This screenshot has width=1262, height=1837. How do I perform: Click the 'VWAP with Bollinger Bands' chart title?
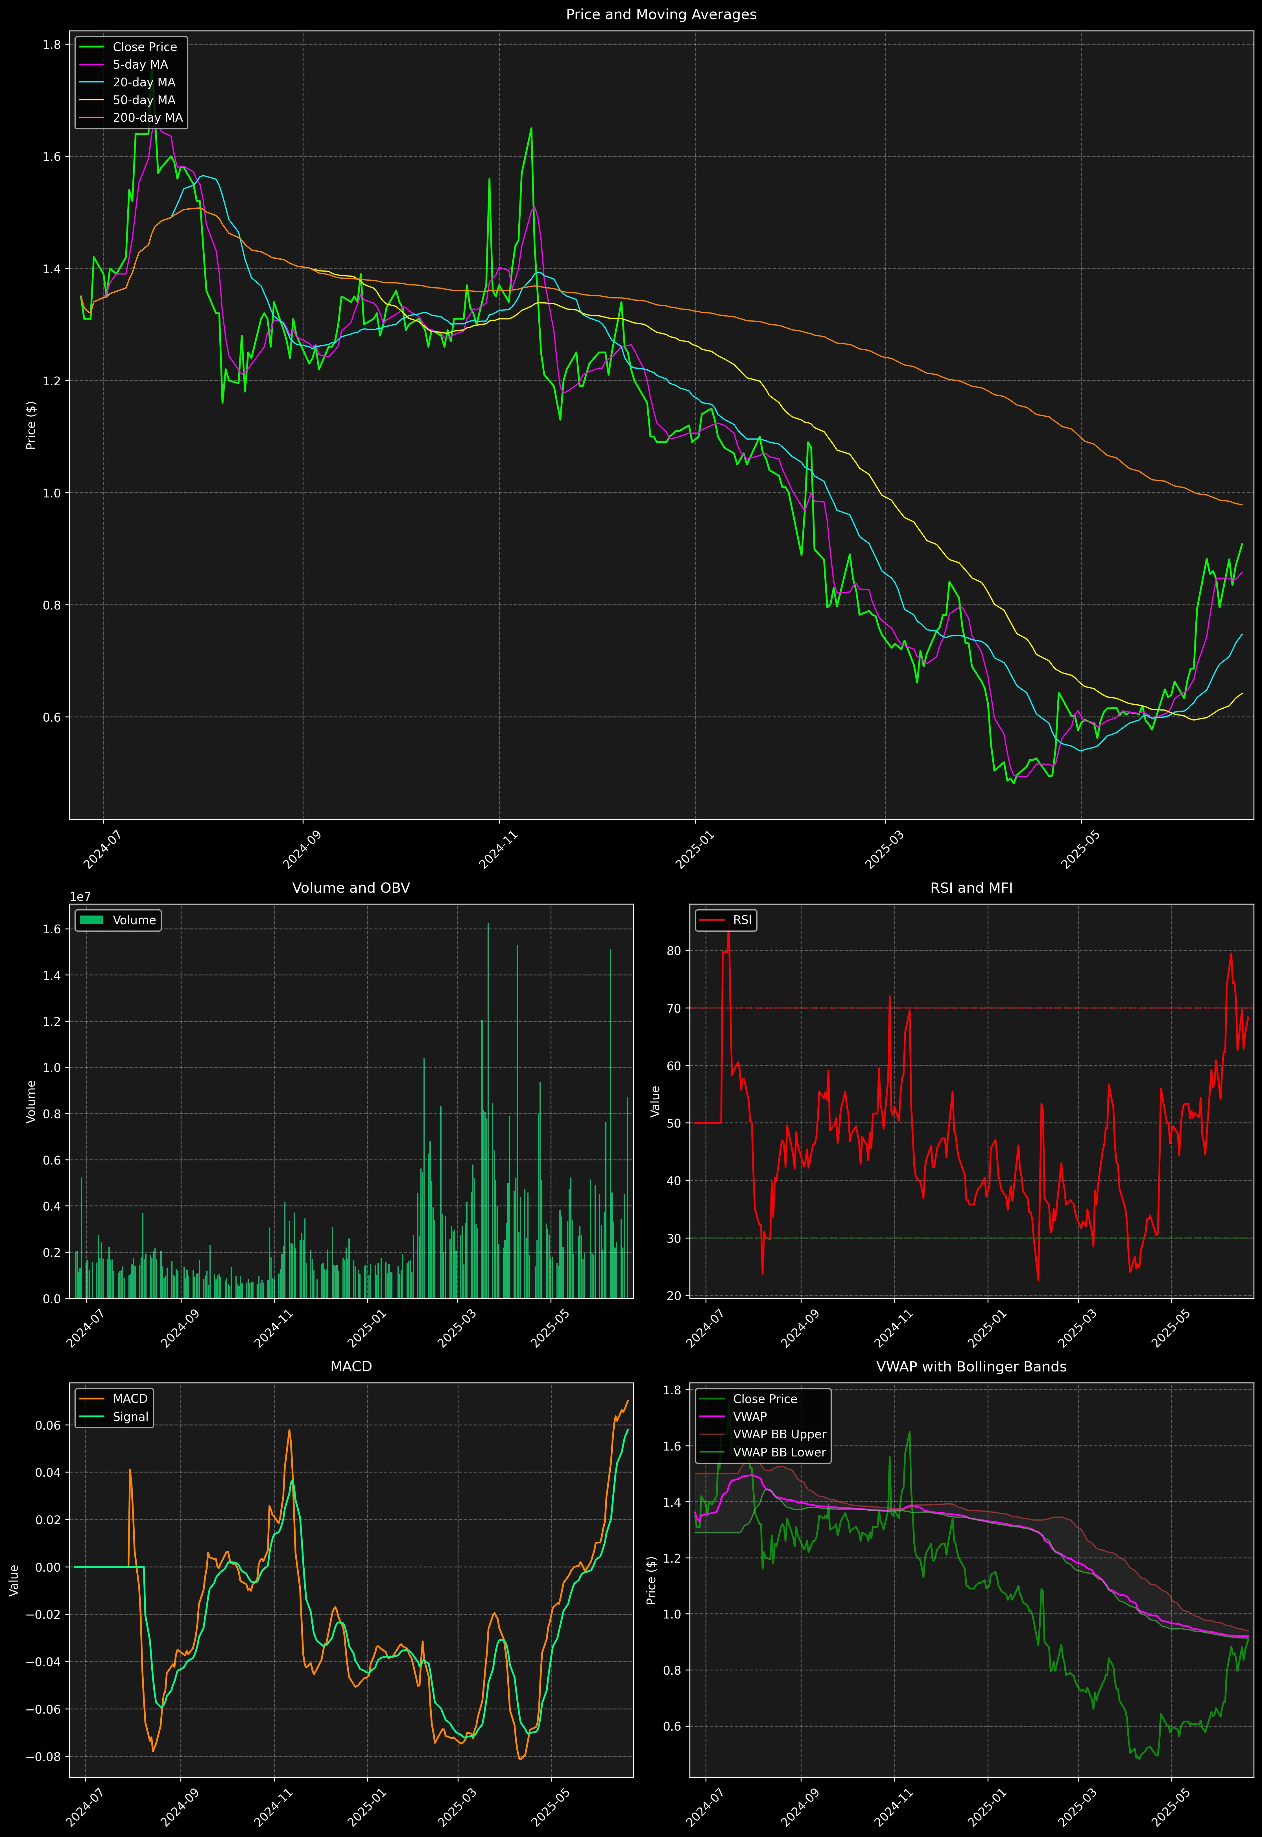[x=971, y=1367]
